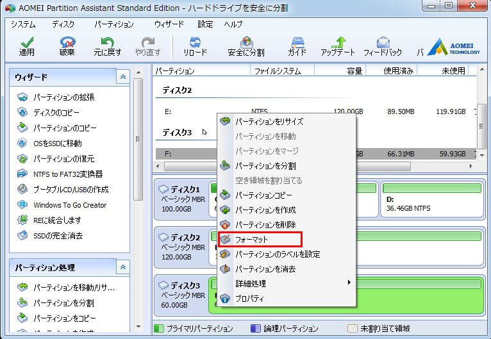Click sidebar scrollbar down arrow
This screenshot has width=491, height=339.
pyautogui.click(x=138, y=327)
